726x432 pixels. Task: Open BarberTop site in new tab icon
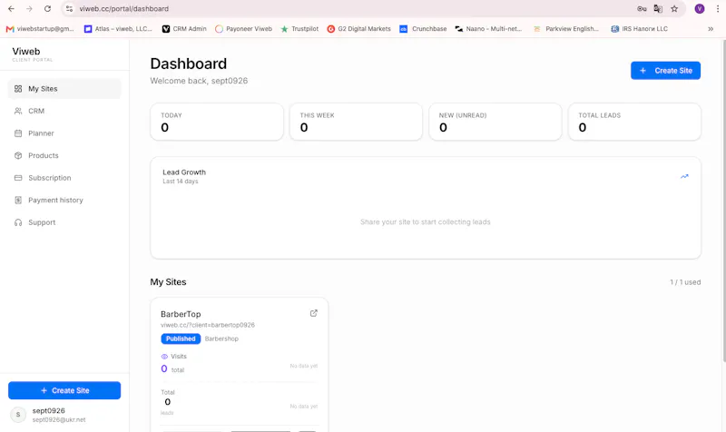click(x=313, y=313)
